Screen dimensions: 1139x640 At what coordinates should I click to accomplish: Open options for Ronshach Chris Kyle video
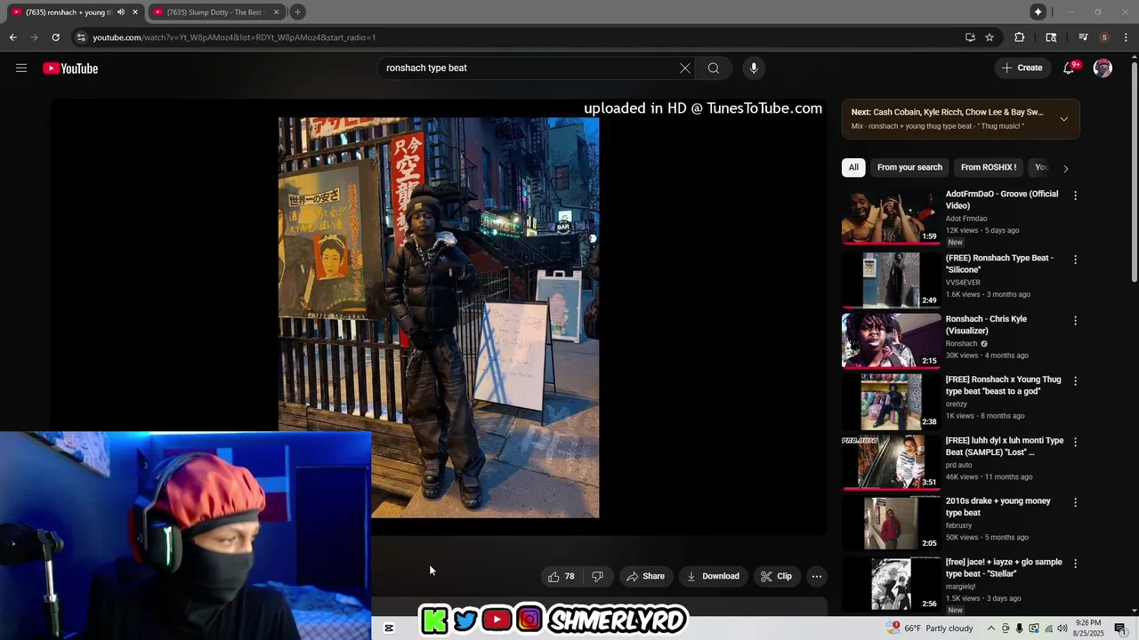click(1075, 320)
